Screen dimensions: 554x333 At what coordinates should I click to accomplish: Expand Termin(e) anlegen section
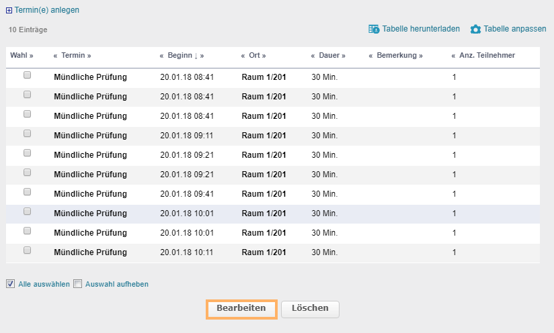coord(46,11)
